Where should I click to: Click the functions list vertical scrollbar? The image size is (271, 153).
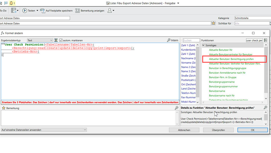tap(266, 71)
